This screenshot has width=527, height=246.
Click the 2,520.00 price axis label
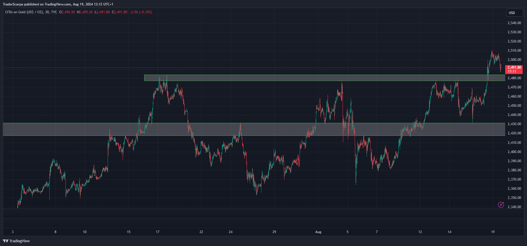tap(514, 41)
